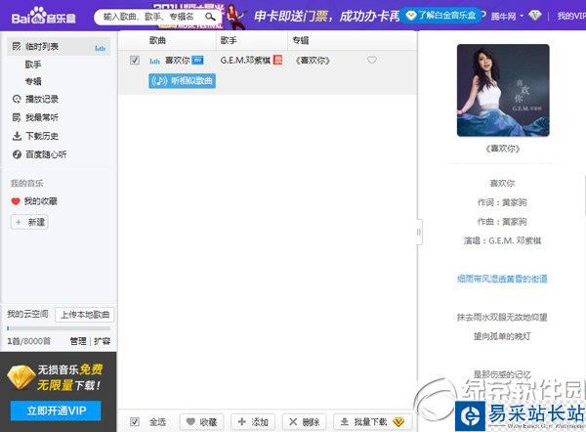Click the MV badge next to 喜欢你

[x=197, y=61]
